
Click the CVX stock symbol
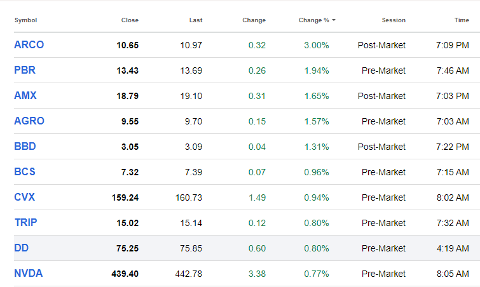tap(24, 197)
